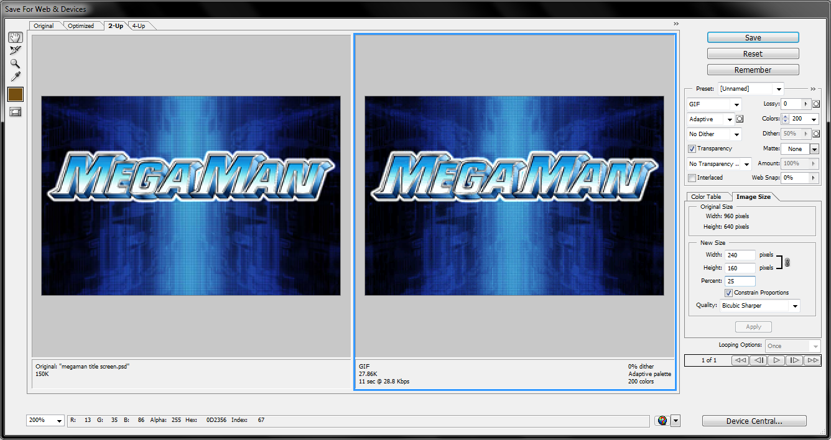Select the Eyedropper tool
This screenshot has height=440, width=831.
15,76
